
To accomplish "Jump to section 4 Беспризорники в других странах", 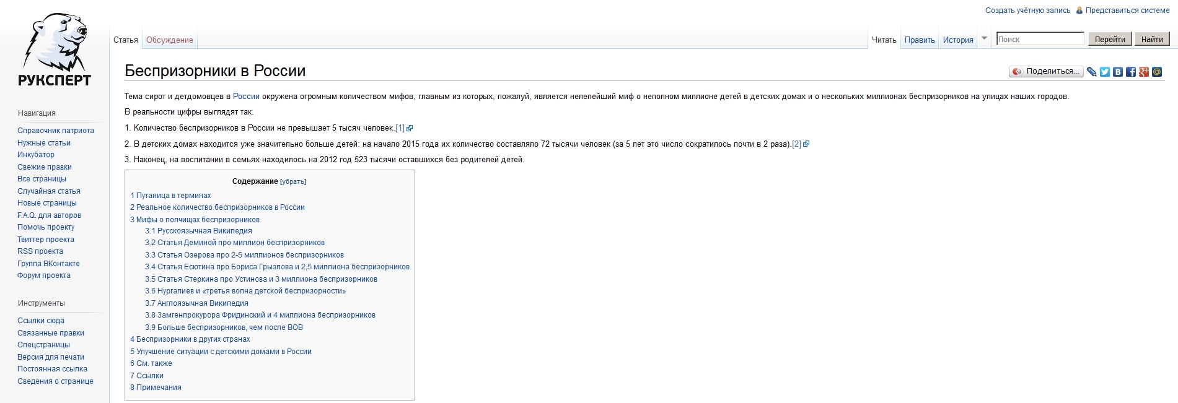I will [190, 339].
